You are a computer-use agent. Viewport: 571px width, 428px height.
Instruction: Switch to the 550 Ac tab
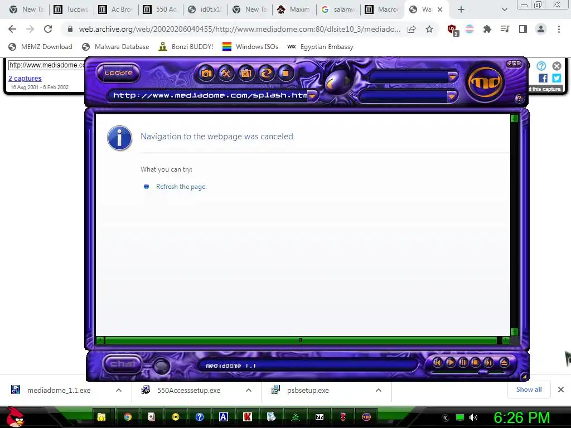161,9
